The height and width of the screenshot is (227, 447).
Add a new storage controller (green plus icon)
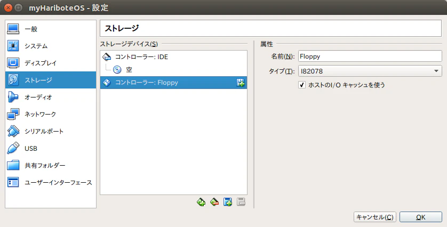tap(201, 202)
